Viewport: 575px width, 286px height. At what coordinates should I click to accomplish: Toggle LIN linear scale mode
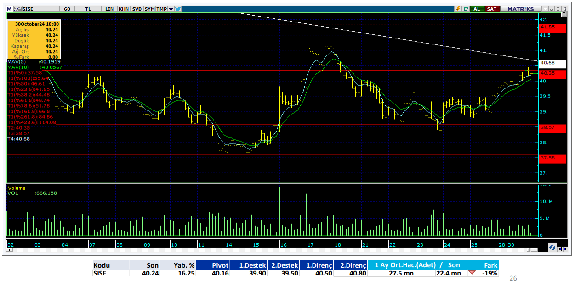109,9
